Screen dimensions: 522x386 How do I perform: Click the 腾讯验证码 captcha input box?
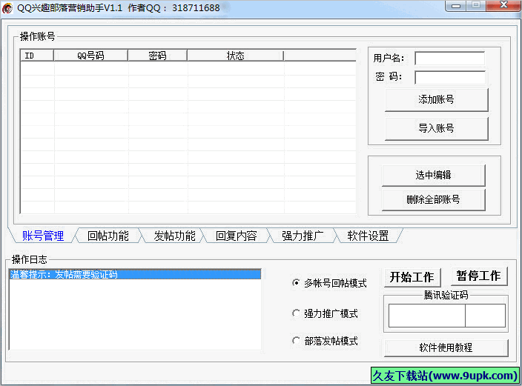coord(486,316)
